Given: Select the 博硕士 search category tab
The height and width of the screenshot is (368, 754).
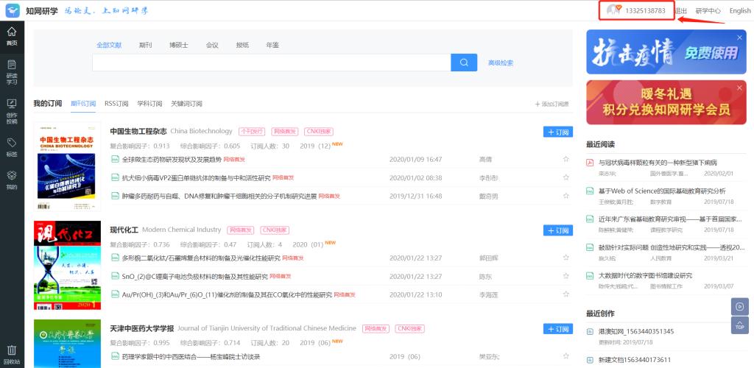Looking at the screenshot, I should coord(178,45).
